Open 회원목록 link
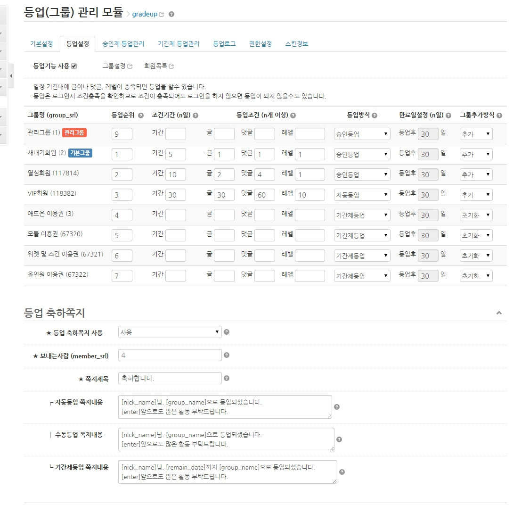The width and height of the screenshot is (513, 505). [x=155, y=66]
